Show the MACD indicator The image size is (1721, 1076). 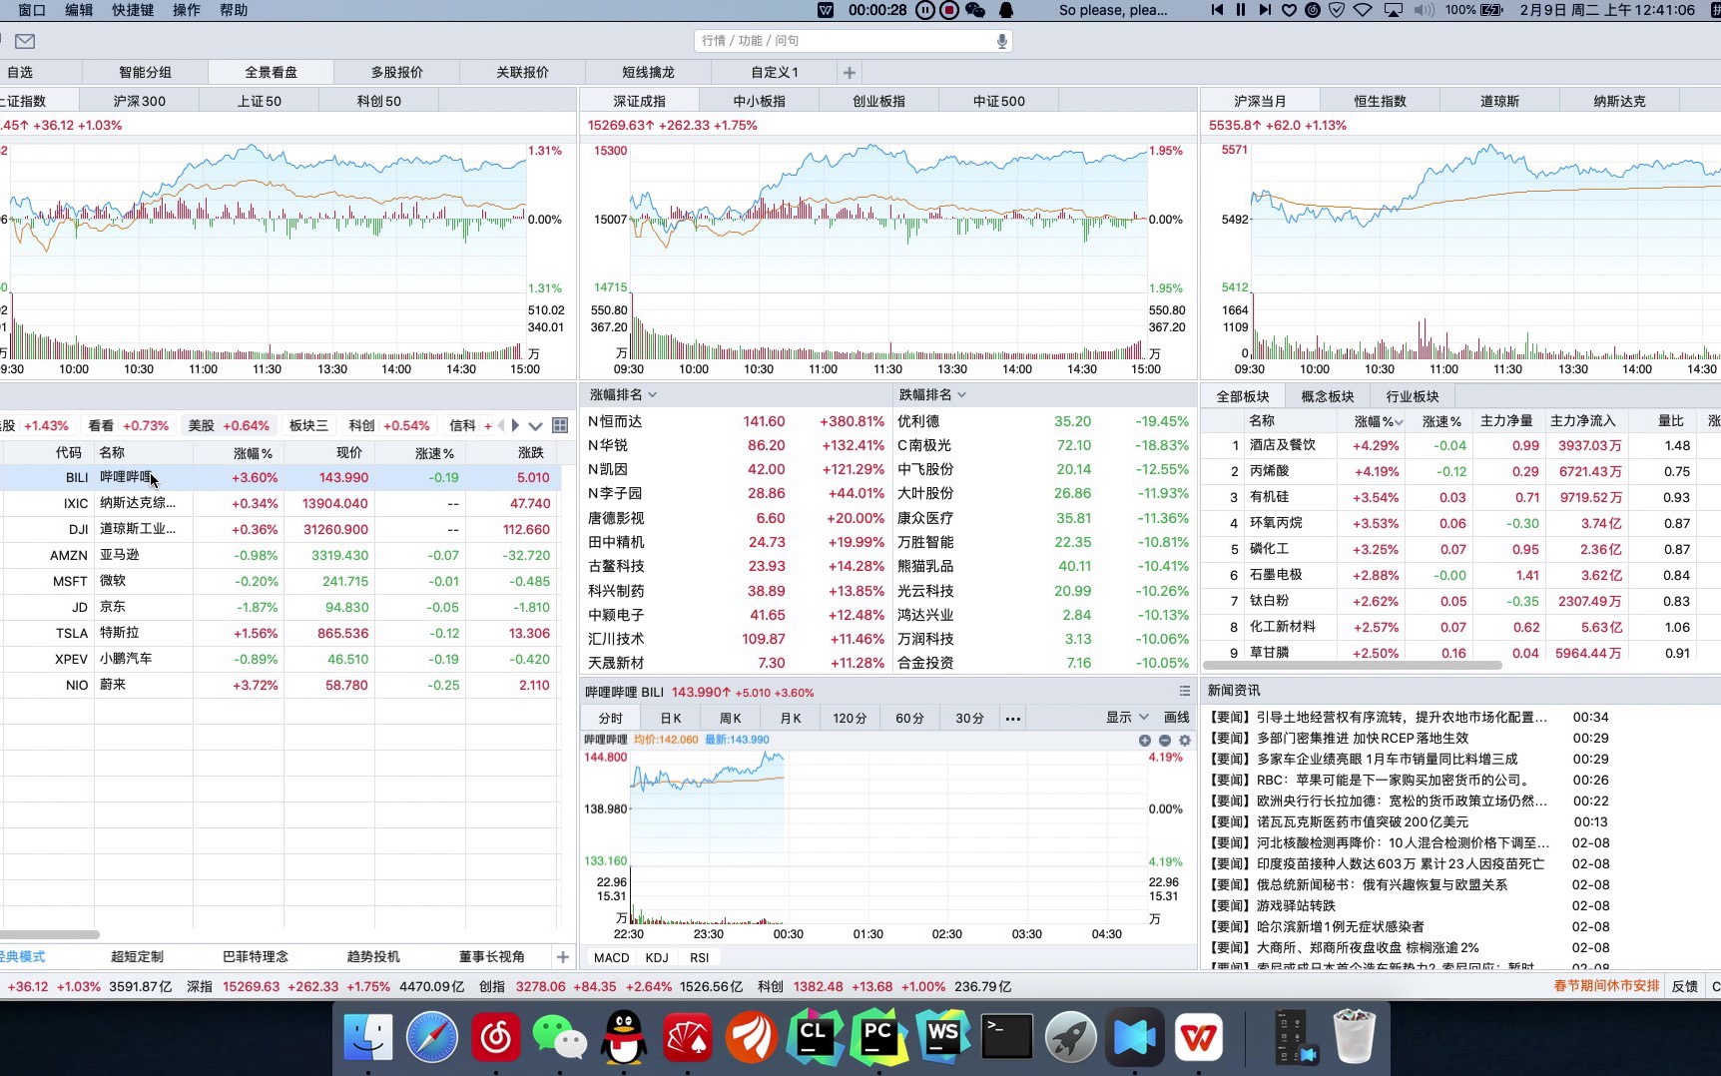(x=612, y=957)
